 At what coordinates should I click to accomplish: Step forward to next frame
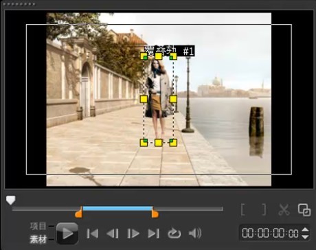point(133,234)
